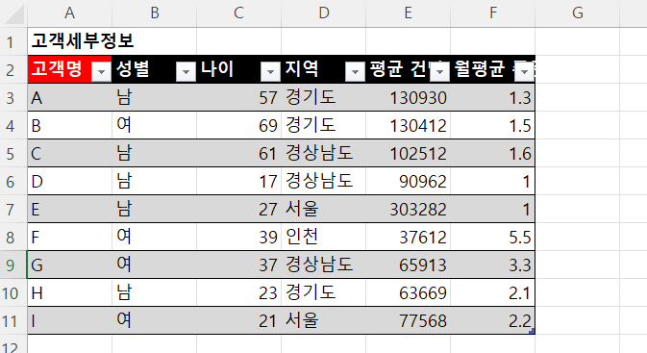Click the age cell 57
Viewport: 647px width, 353px height.
click(x=239, y=97)
